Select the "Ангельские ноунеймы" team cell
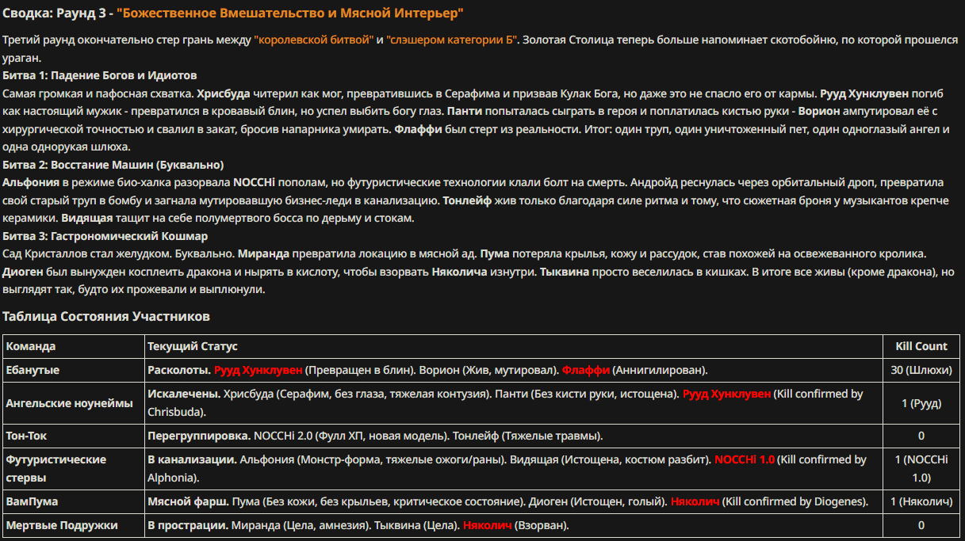 [74, 403]
